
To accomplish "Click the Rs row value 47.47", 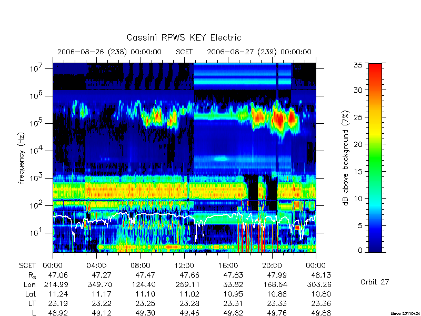I will click(145, 275).
